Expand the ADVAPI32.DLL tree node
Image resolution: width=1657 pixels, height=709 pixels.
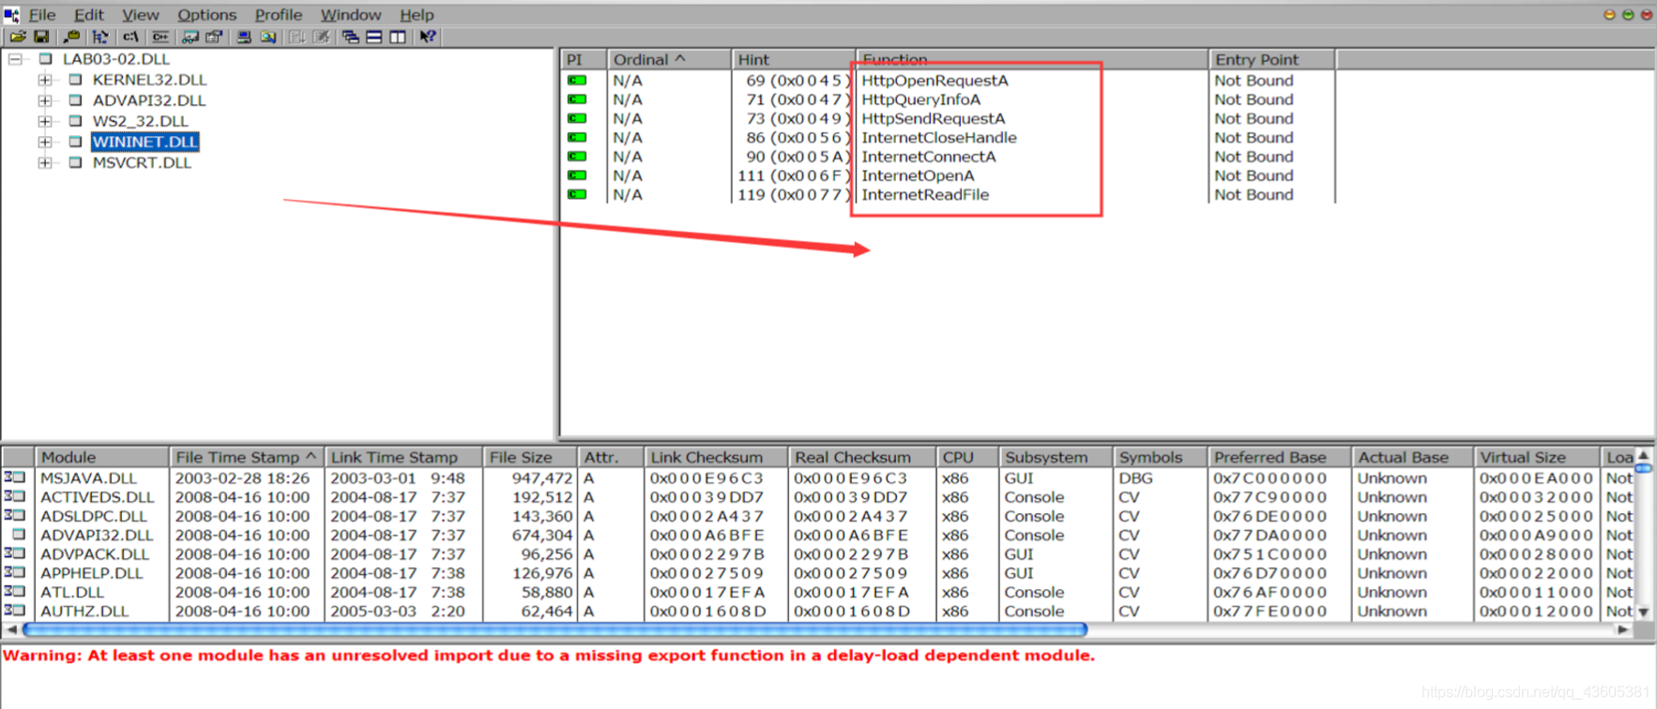(x=45, y=100)
